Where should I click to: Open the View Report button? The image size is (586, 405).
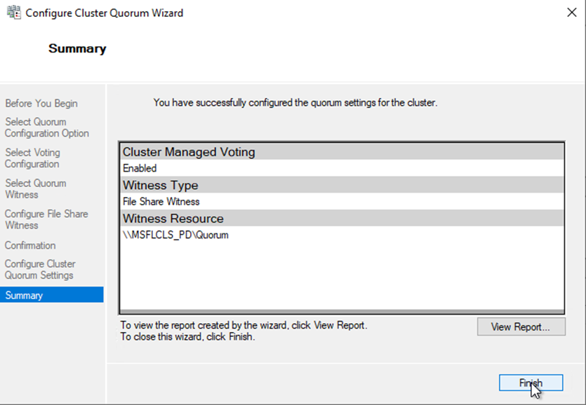(521, 327)
